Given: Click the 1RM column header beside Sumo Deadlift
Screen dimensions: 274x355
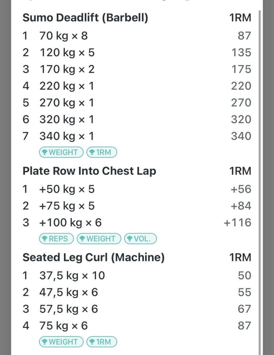Looking at the screenshot, I should click(x=240, y=18).
